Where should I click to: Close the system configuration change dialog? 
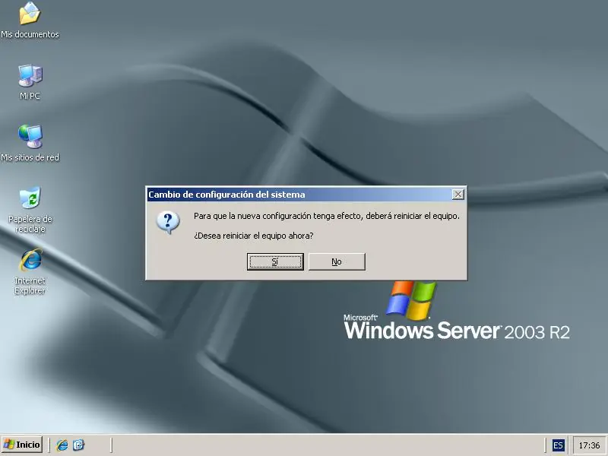tap(458, 194)
